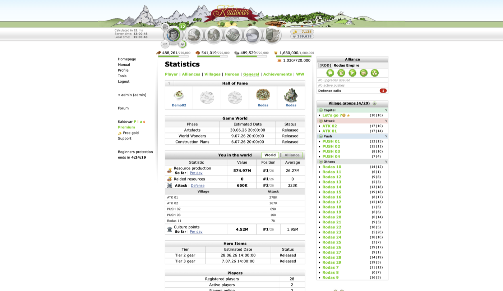Viewport: 503px width, 291px height.
Task: Open the alliance crate resources icon
Action: (x=364, y=73)
